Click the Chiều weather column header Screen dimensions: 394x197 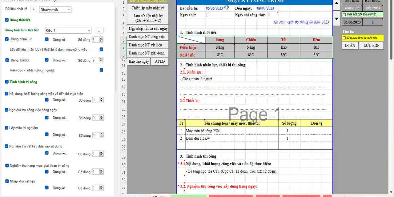tap(251, 40)
